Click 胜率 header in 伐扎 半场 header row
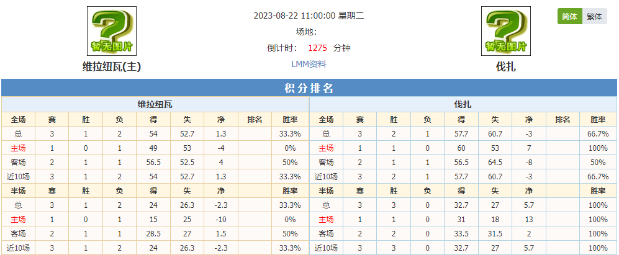This screenshot has height=255, width=619. point(598,191)
